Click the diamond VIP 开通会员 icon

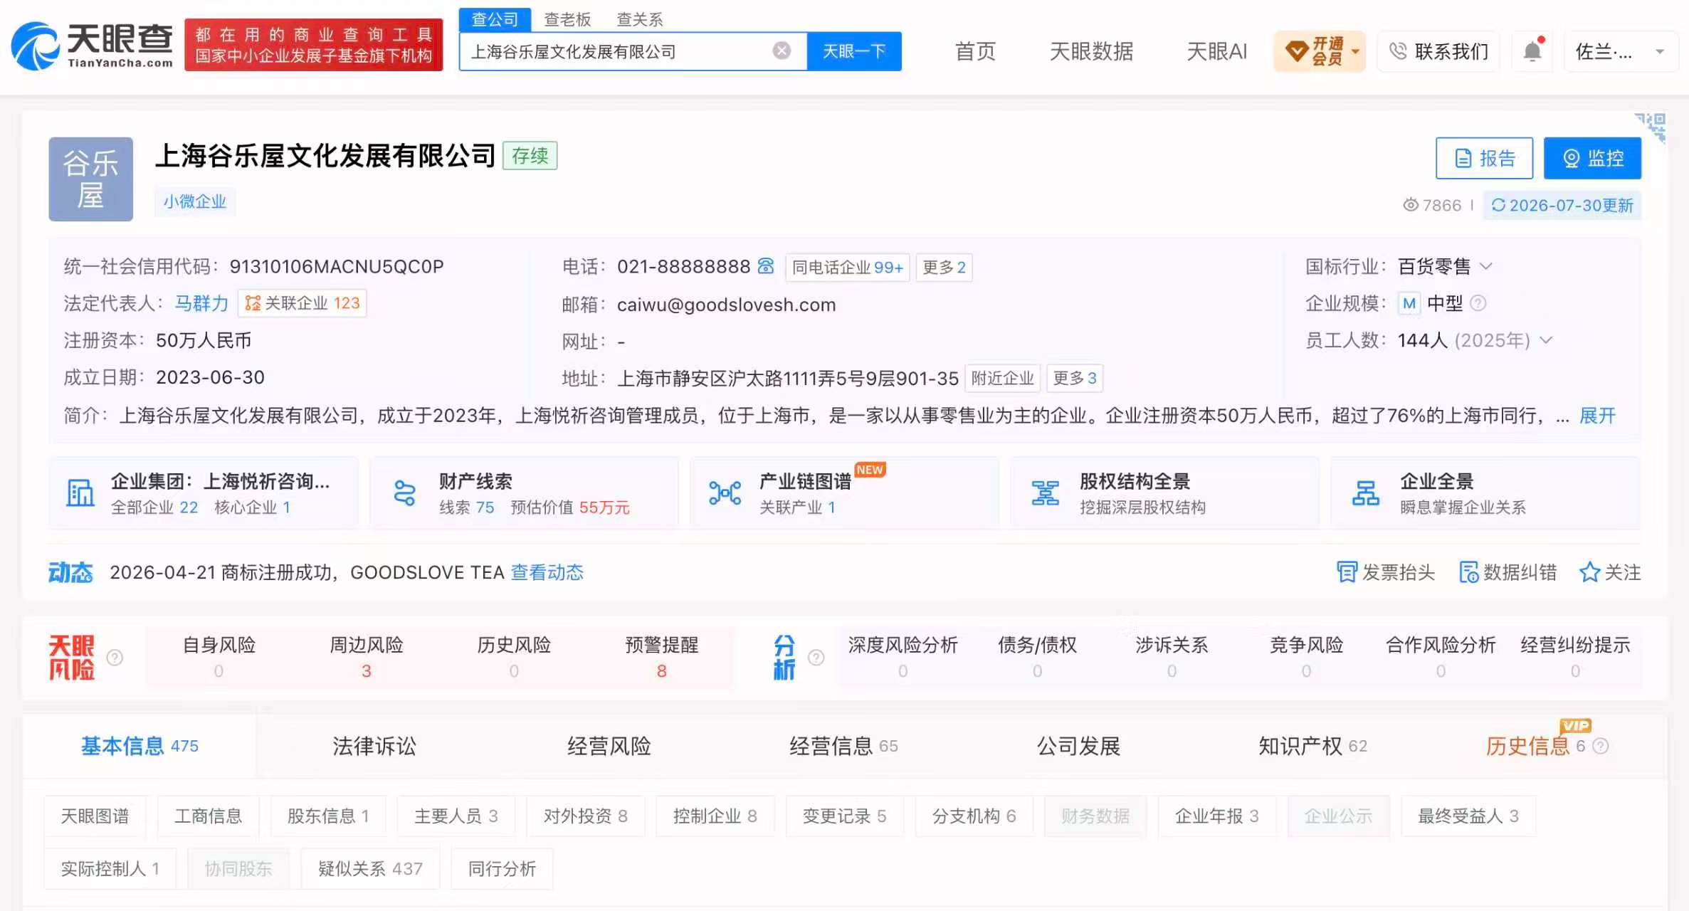[1296, 51]
